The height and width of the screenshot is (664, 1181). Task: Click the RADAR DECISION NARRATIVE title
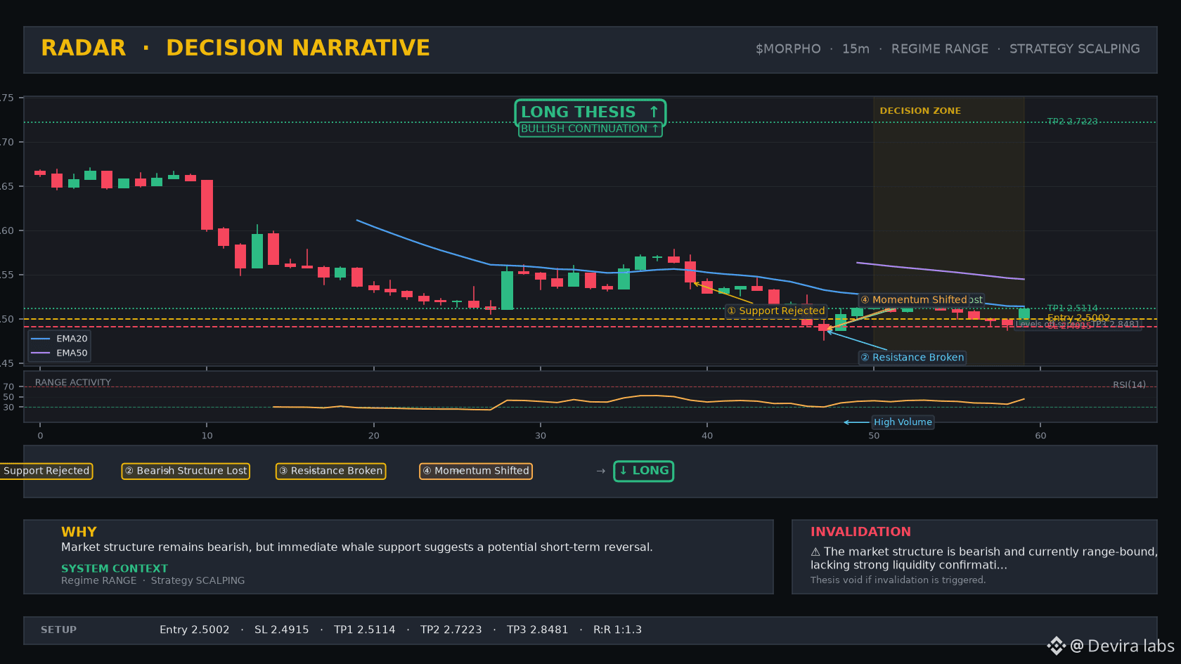(235, 48)
